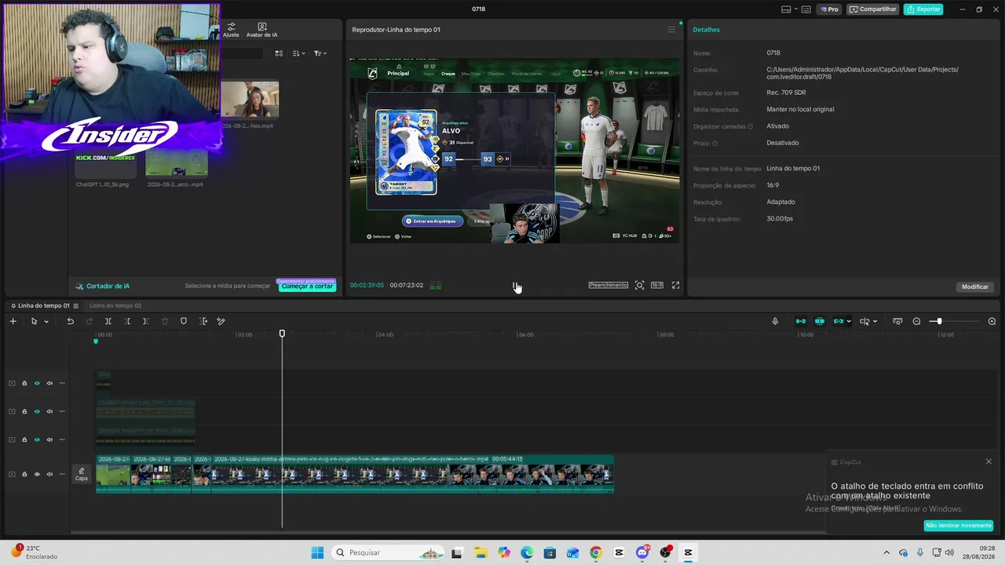Click the magic edit pen tool icon
1005x565 pixels.
click(221, 321)
